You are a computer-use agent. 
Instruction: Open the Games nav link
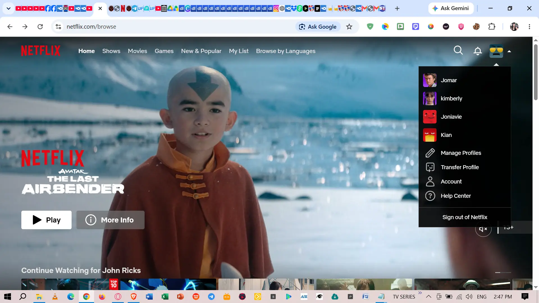pos(164,51)
